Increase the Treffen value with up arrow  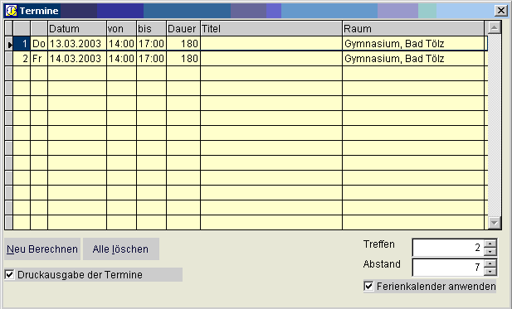point(490,244)
